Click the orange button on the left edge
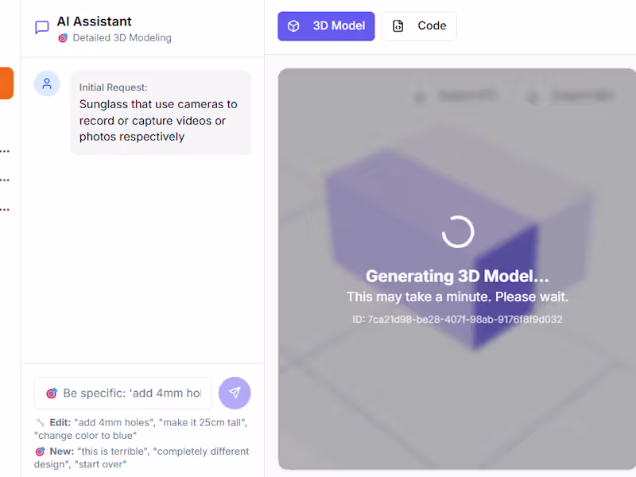This screenshot has height=477, width=636. pos(6,83)
